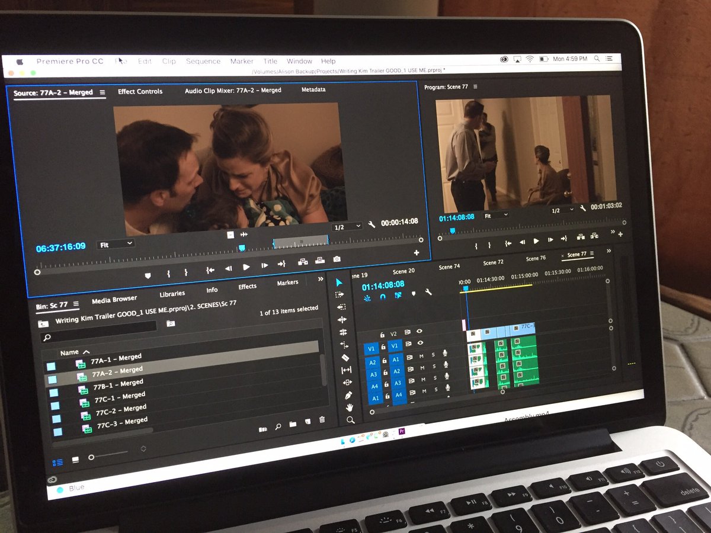Open timeline display settings wrench
This screenshot has height=533, width=711.
(428, 292)
